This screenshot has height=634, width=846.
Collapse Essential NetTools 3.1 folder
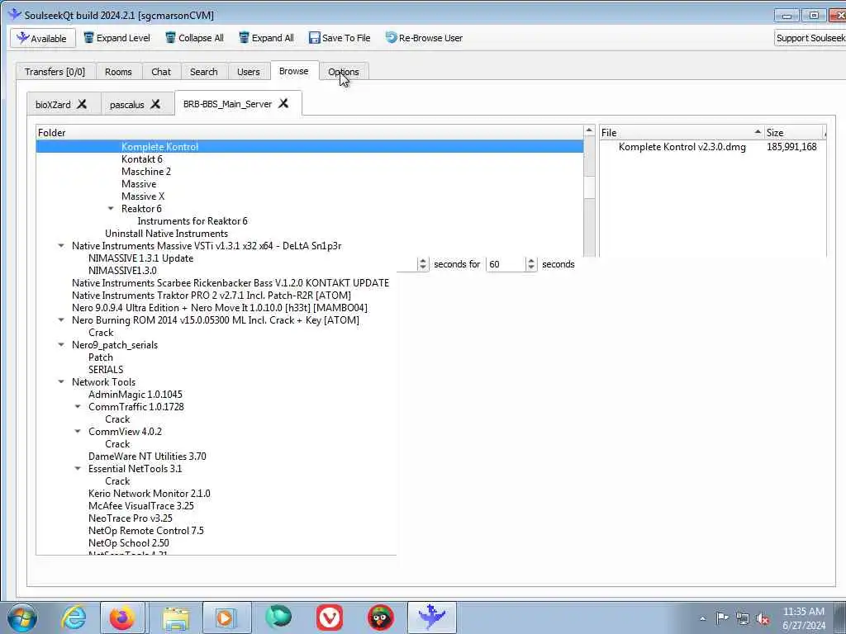coord(78,469)
